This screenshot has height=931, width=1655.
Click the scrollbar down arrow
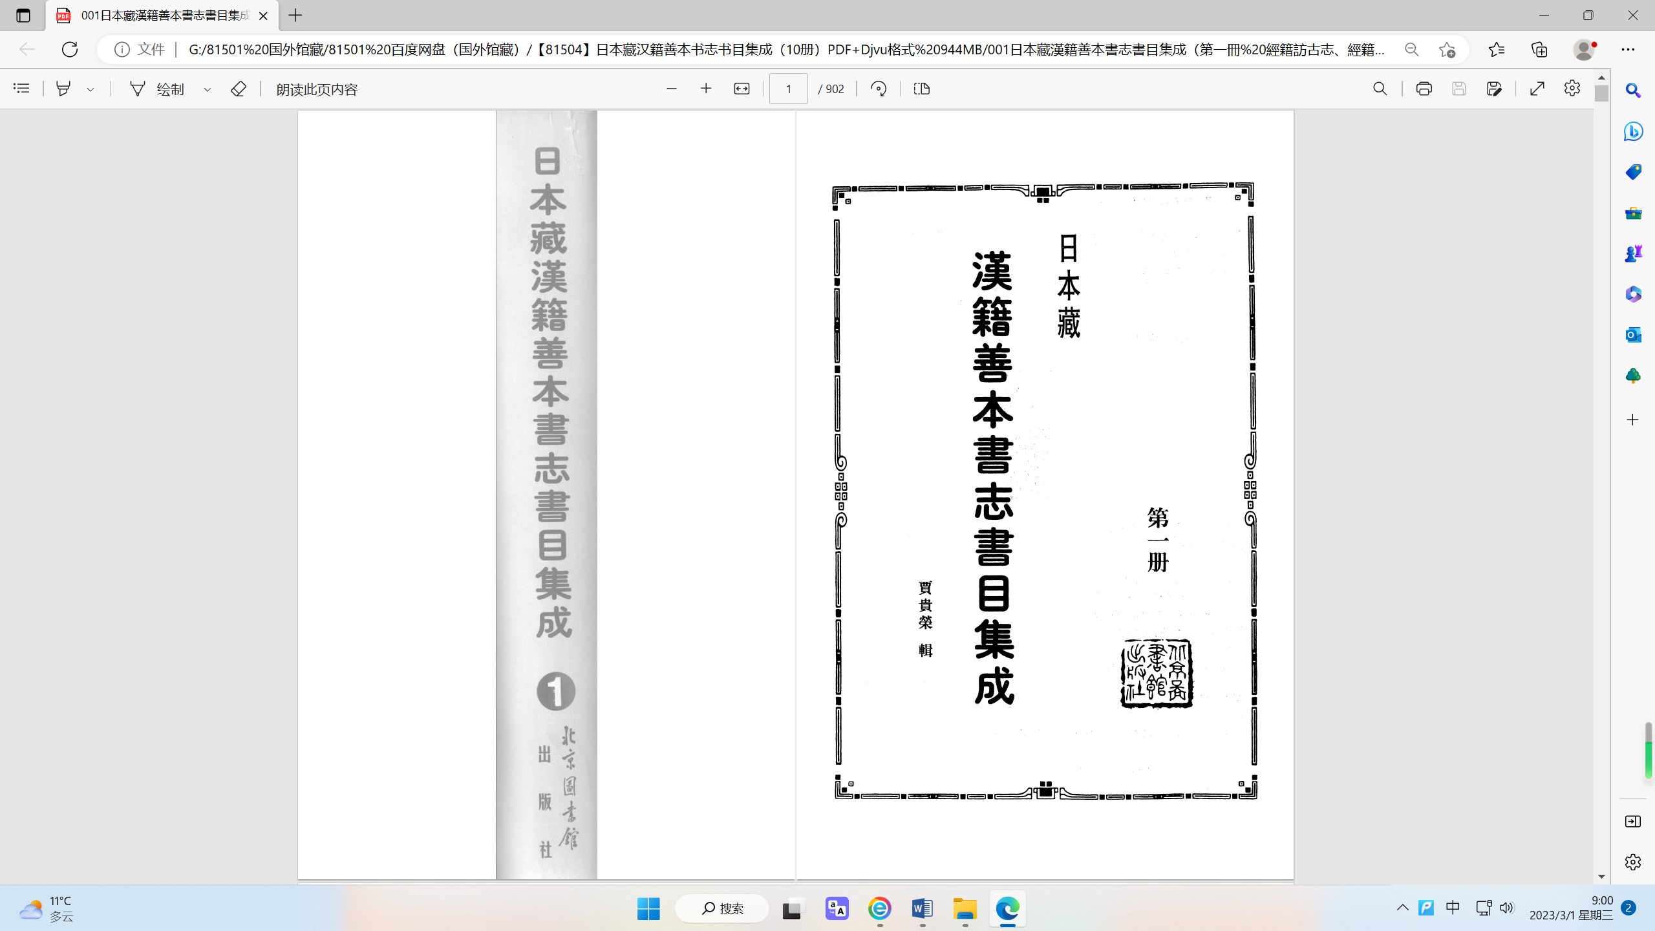[1601, 877]
